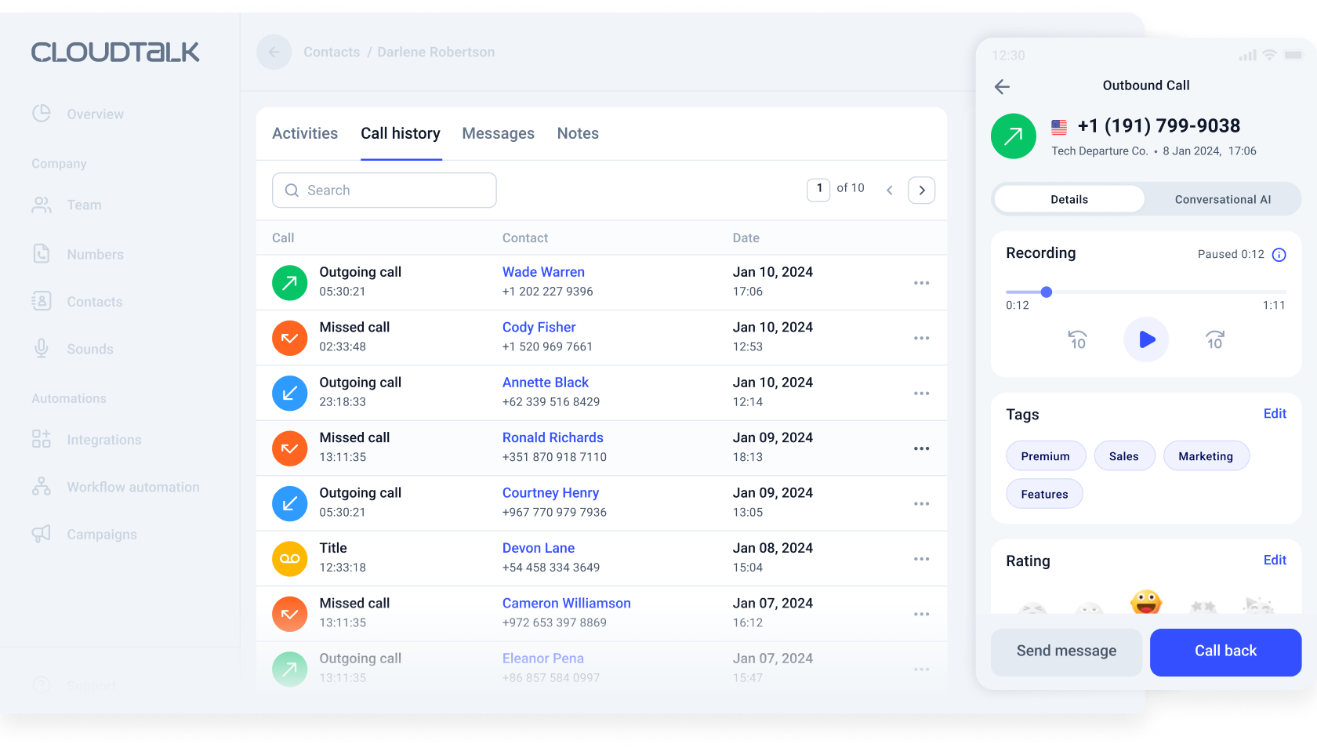Select the Details segment

point(1068,200)
